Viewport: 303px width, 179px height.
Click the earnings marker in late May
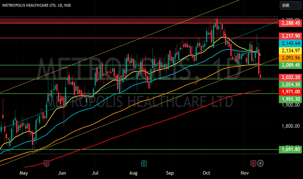coord(46,163)
